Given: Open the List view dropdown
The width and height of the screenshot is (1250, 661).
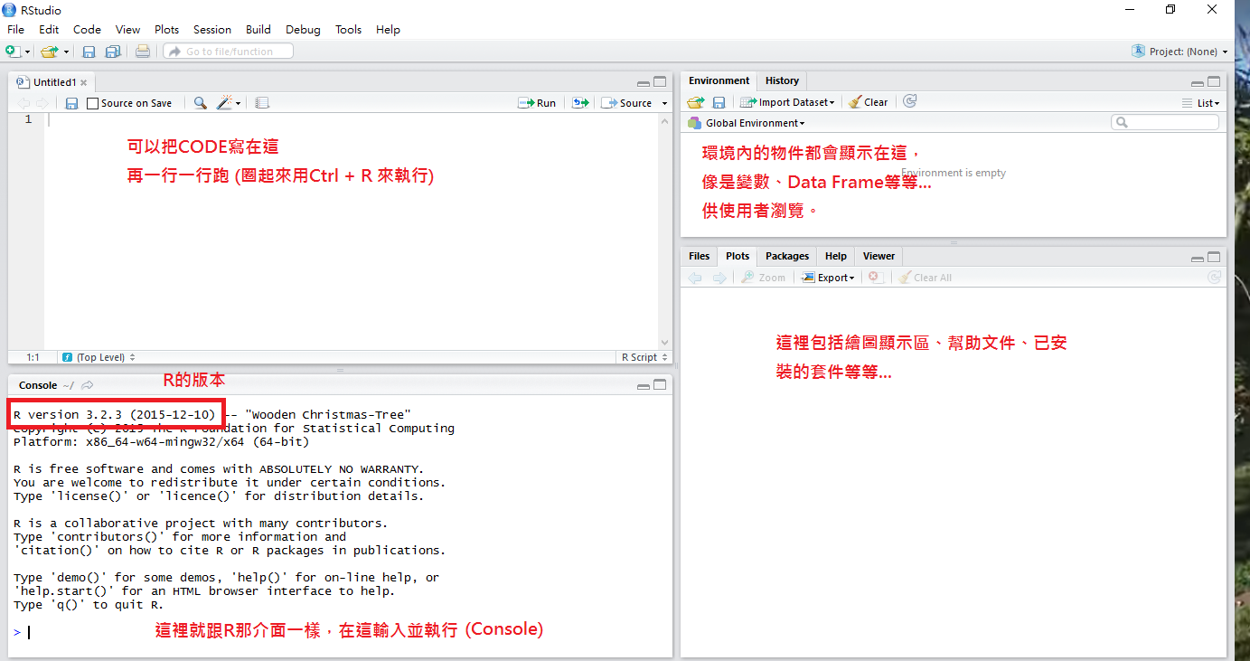Looking at the screenshot, I should coord(1200,103).
